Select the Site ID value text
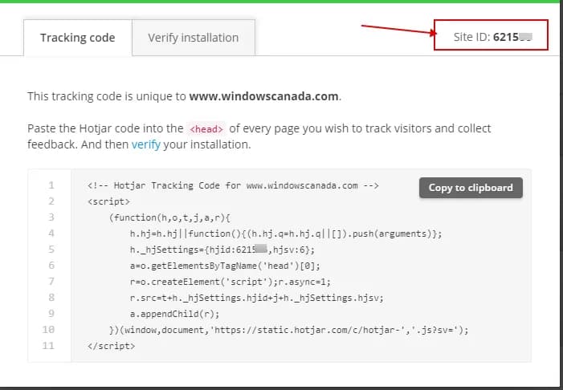This screenshot has width=563, height=390. [512, 37]
